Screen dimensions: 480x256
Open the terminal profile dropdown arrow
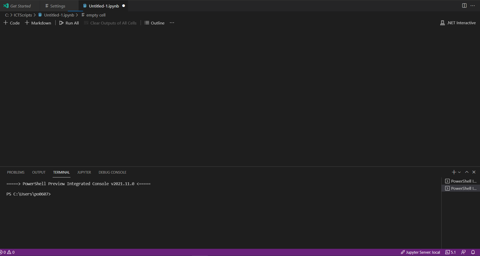pos(459,172)
